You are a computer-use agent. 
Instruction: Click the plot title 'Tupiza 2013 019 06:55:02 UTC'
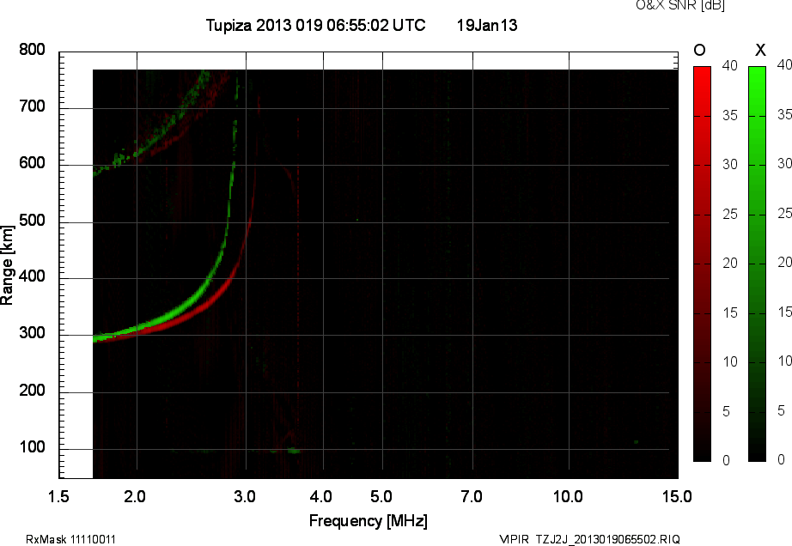[316, 25]
